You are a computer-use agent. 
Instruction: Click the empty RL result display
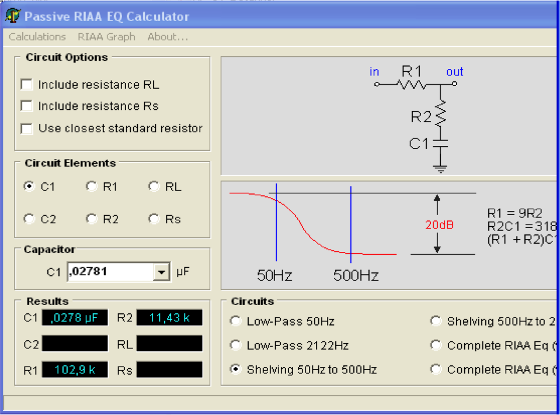coord(169,344)
